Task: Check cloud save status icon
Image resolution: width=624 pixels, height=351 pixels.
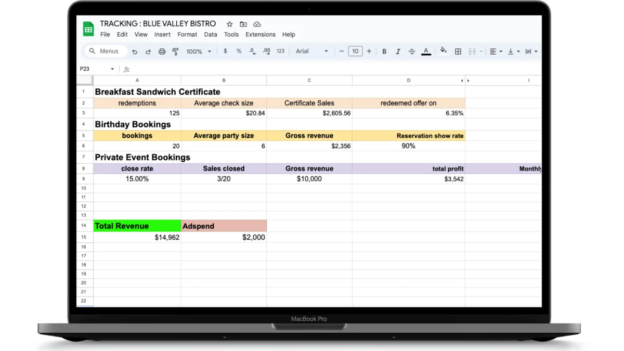Action: [257, 24]
